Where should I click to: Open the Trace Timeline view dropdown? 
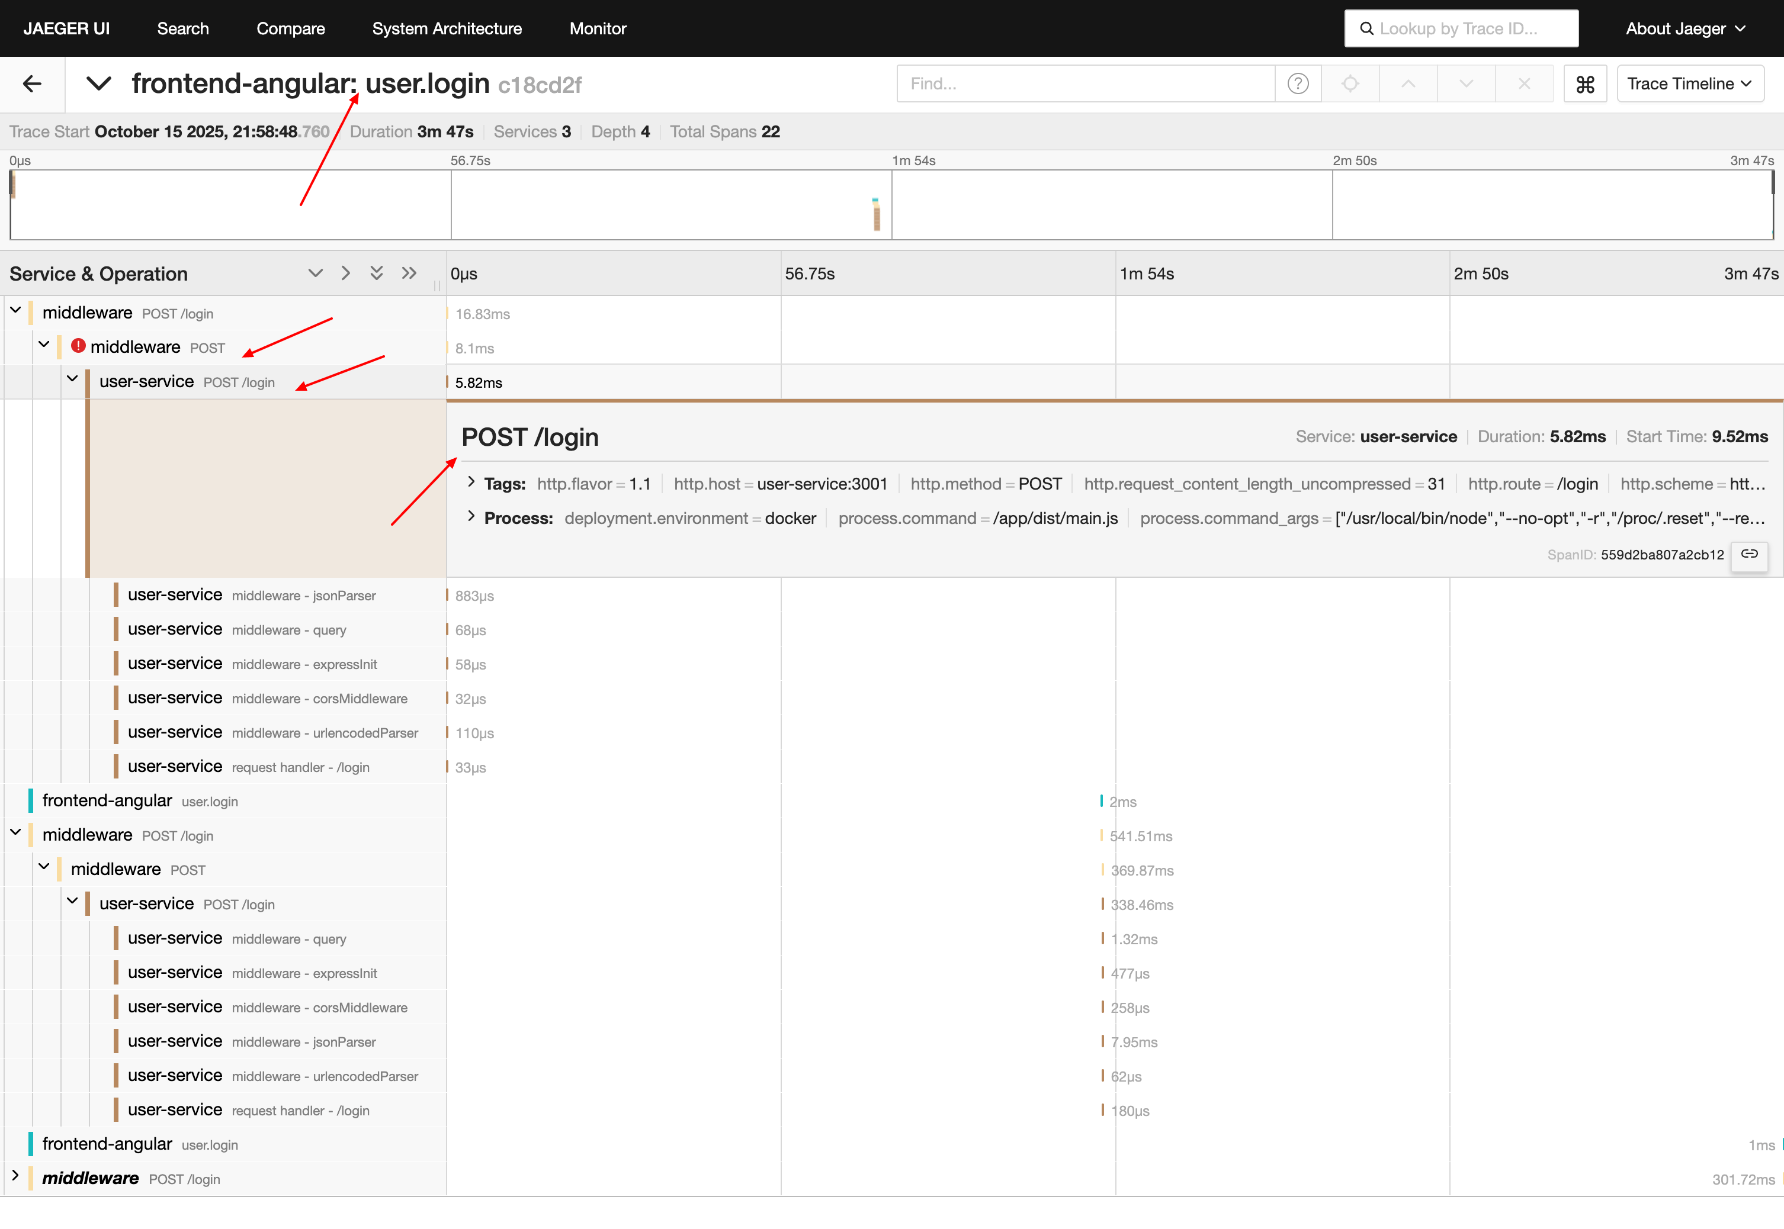click(1690, 83)
